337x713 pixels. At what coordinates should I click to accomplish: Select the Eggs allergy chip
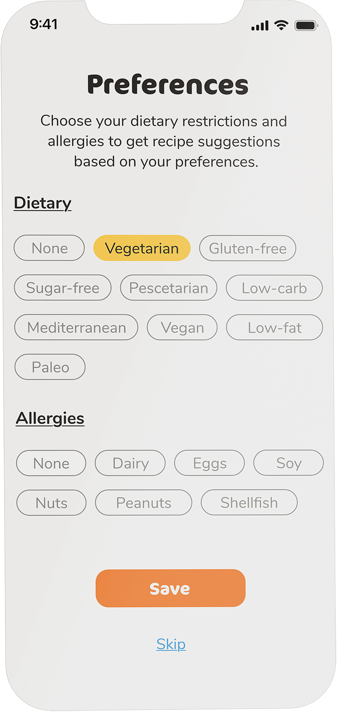coord(209,463)
